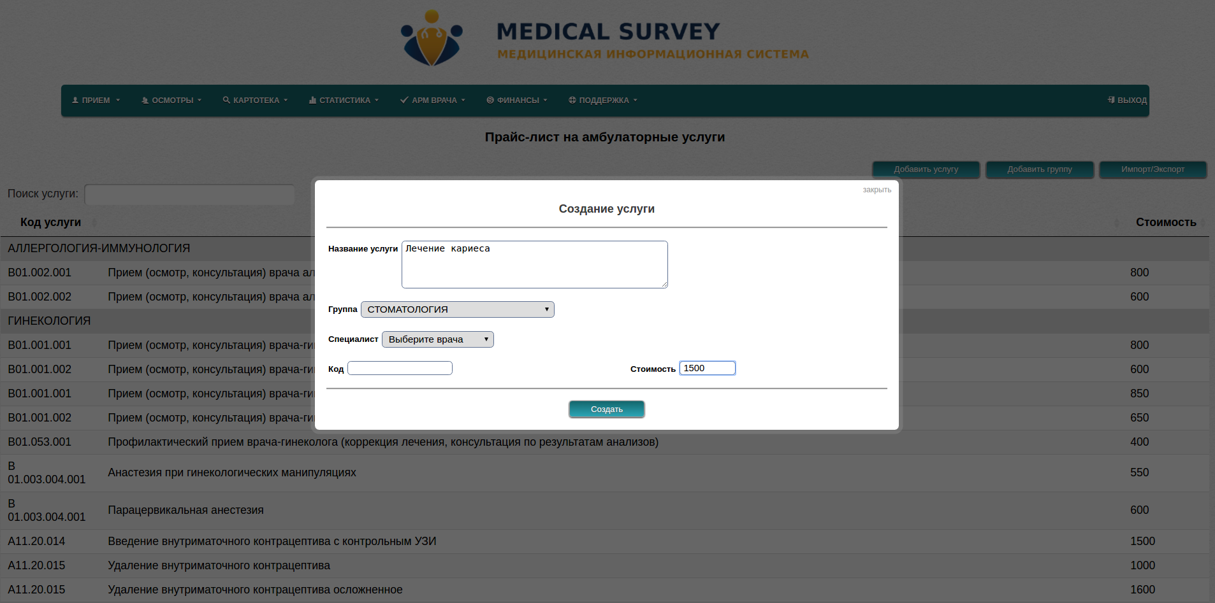Expand the СТАТИСТИКА menu
This screenshot has height=603, width=1215.
pos(344,101)
